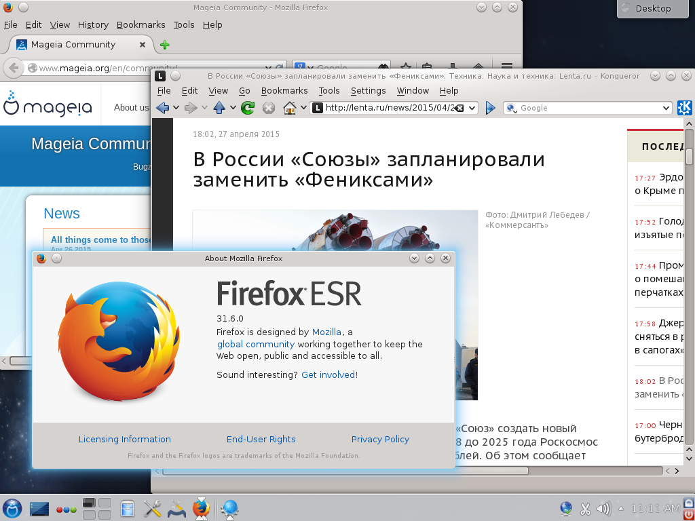Select the Mageia Community tab in Firefox
Screen dimensions: 695x521
(x=81, y=45)
